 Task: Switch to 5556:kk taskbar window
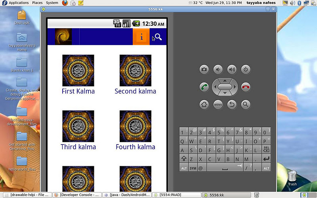tap(227, 195)
